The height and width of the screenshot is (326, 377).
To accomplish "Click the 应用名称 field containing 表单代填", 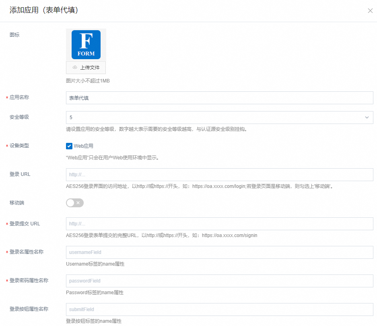I will click(x=219, y=98).
